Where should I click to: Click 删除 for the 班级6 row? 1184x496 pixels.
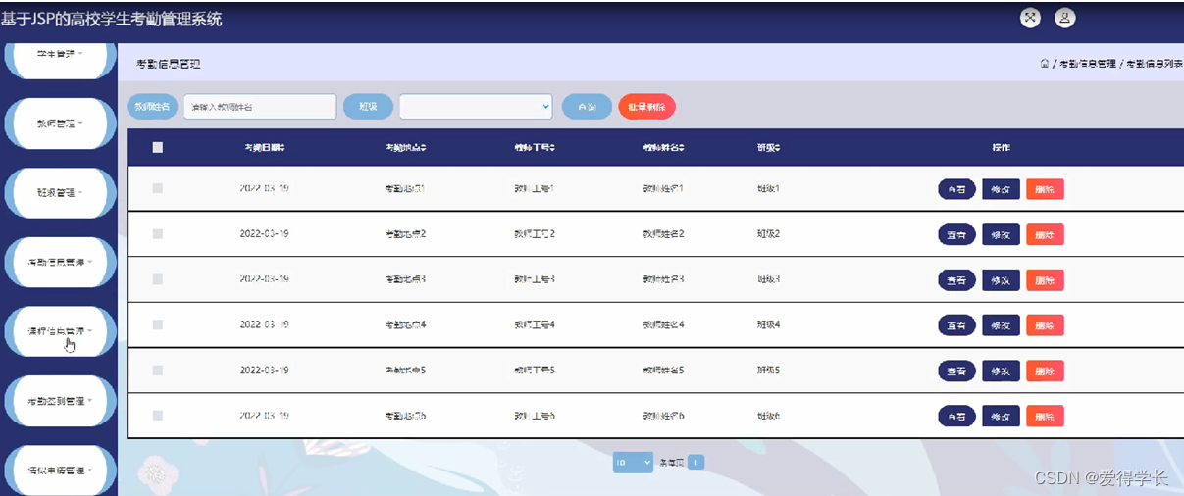(x=1045, y=417)
